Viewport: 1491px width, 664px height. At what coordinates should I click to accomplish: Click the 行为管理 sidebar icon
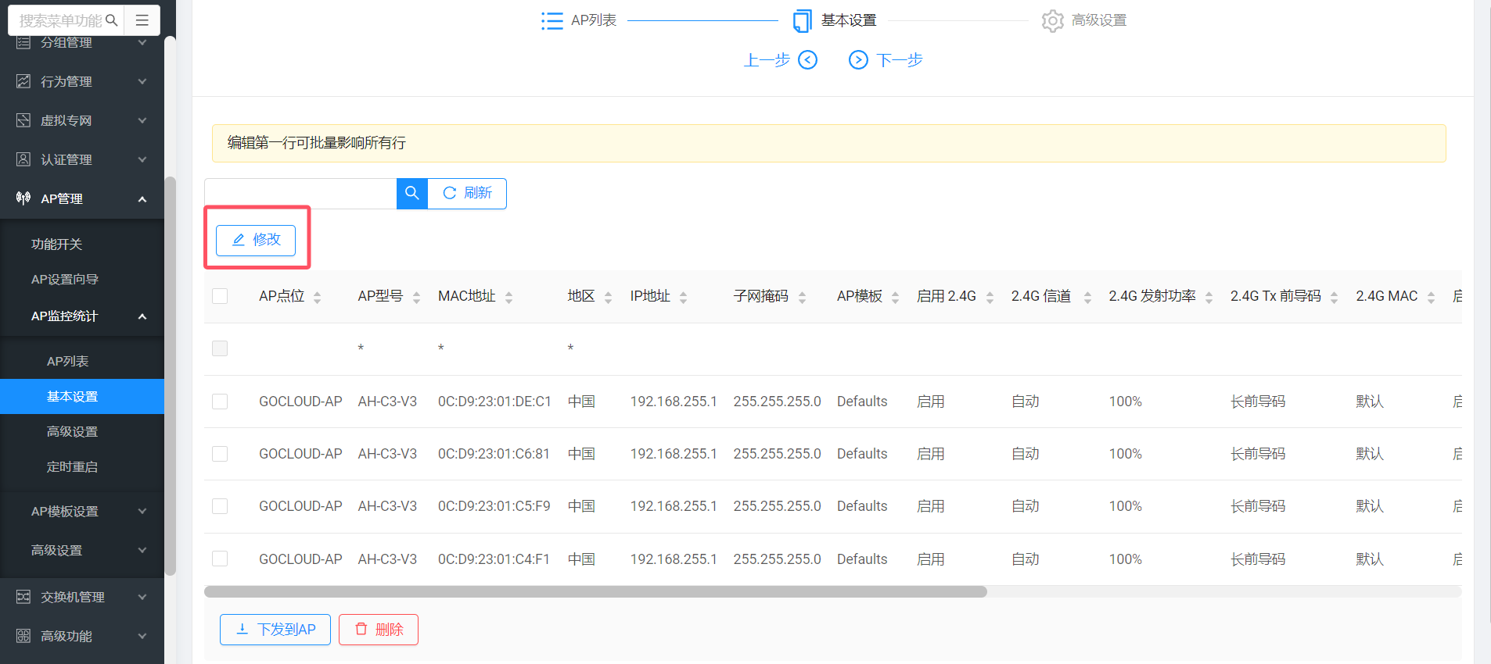[x=23, y=81]
